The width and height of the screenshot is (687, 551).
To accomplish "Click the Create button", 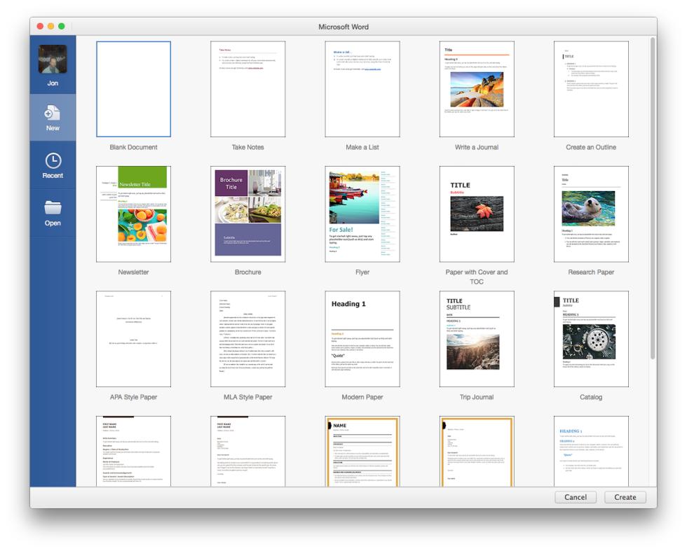I will tap(625, 497).
